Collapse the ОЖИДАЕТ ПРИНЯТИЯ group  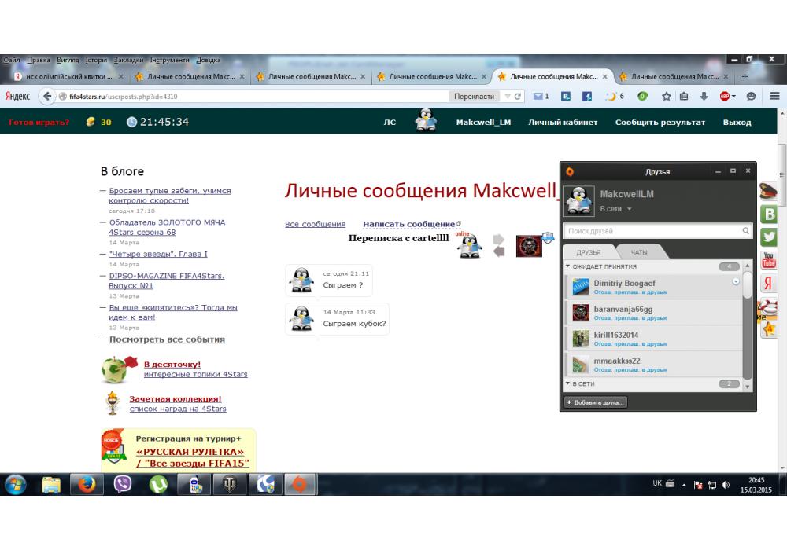pyautogui.click(x=568, y=266)
